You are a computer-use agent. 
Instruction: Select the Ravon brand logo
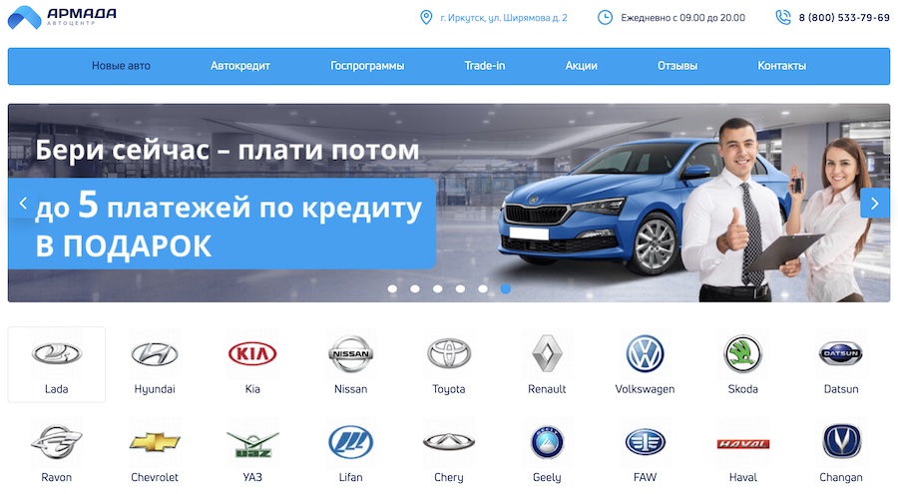click(x=56, y=442)
